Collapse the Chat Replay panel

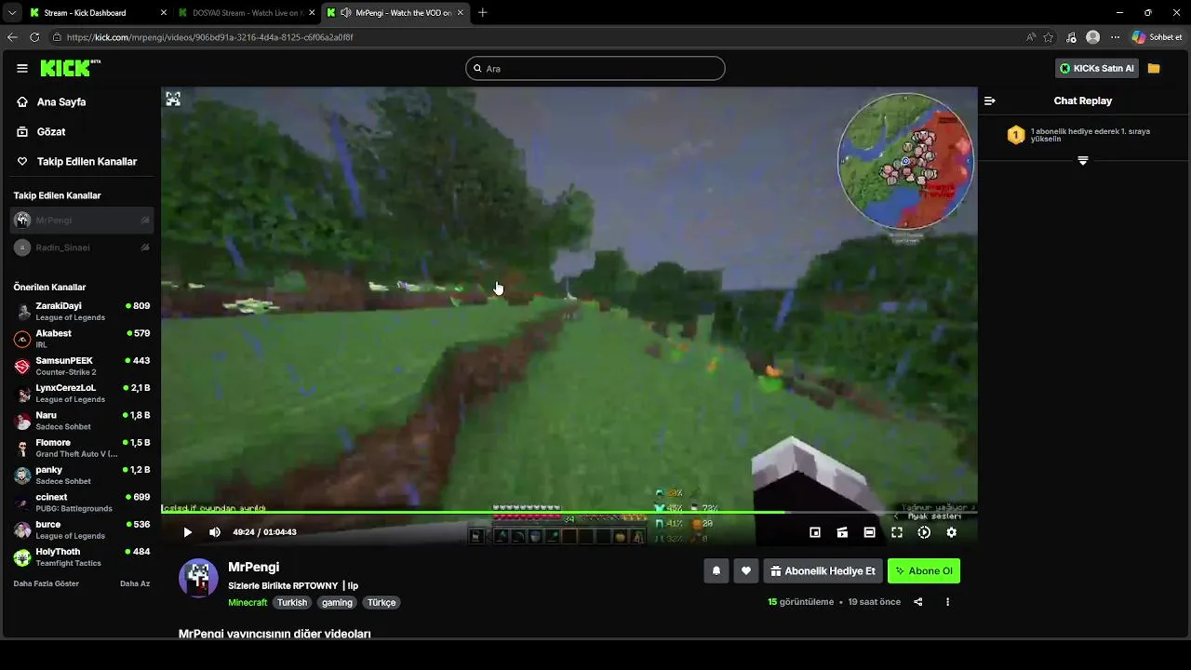click(x=990, y=100)
